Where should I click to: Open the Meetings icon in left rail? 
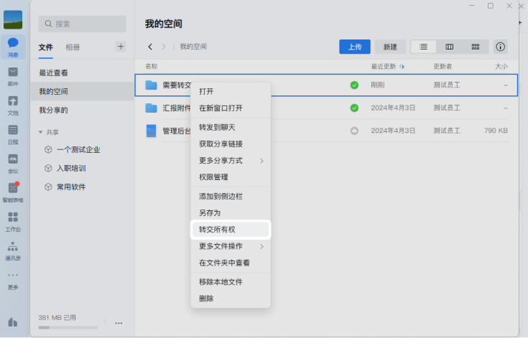[13, 163]
